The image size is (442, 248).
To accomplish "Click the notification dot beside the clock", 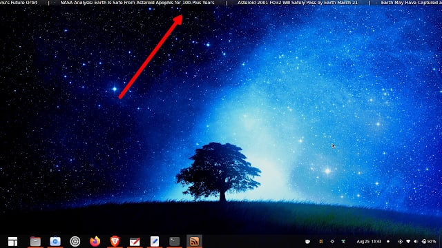I will (388, 242).
